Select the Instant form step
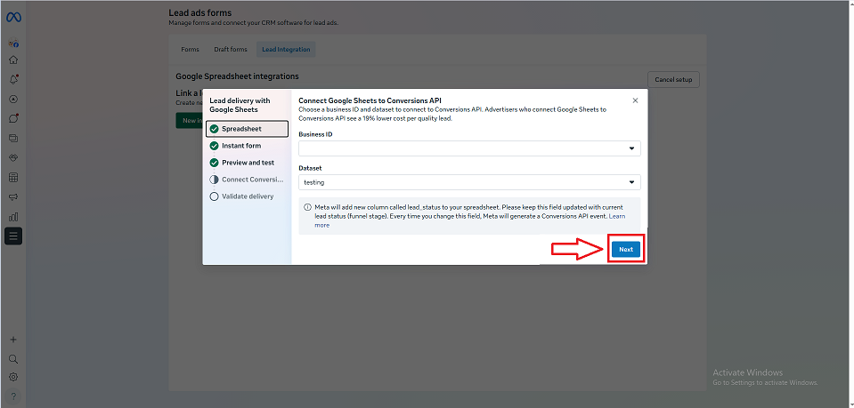Image resolution: width=854 pixels, height=408 pixels. [240, 146]
